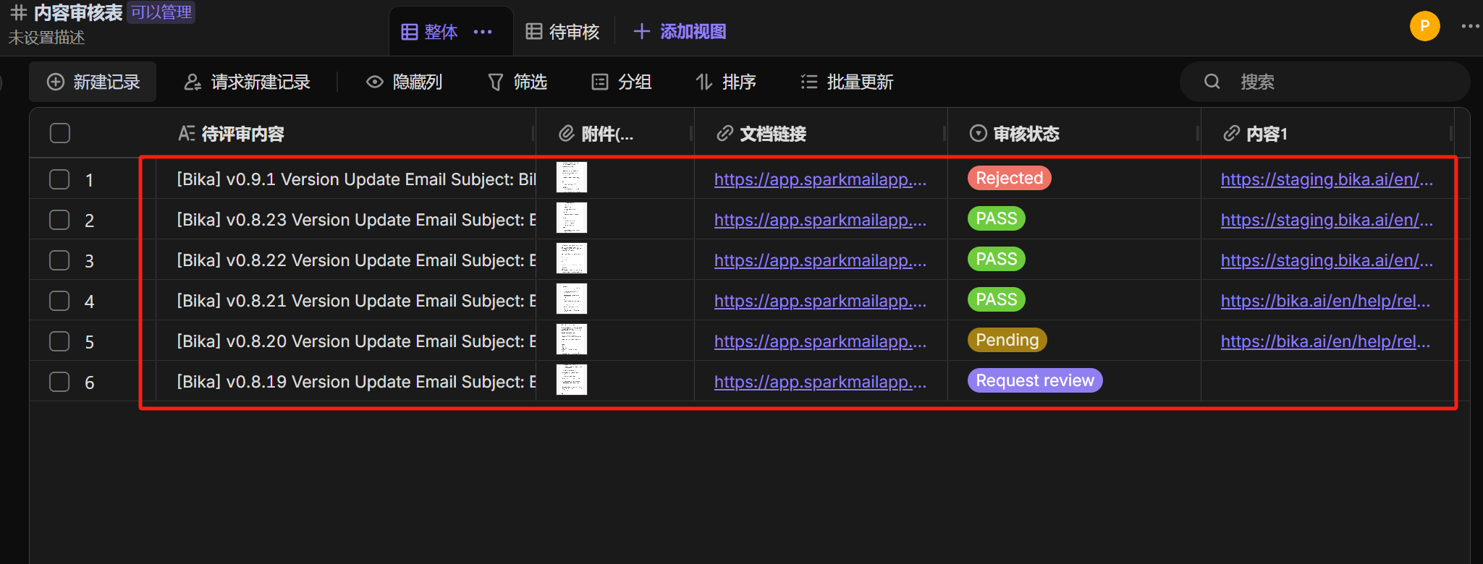
Task: Open the PASS status in row 3
Action: pos(997,259)
